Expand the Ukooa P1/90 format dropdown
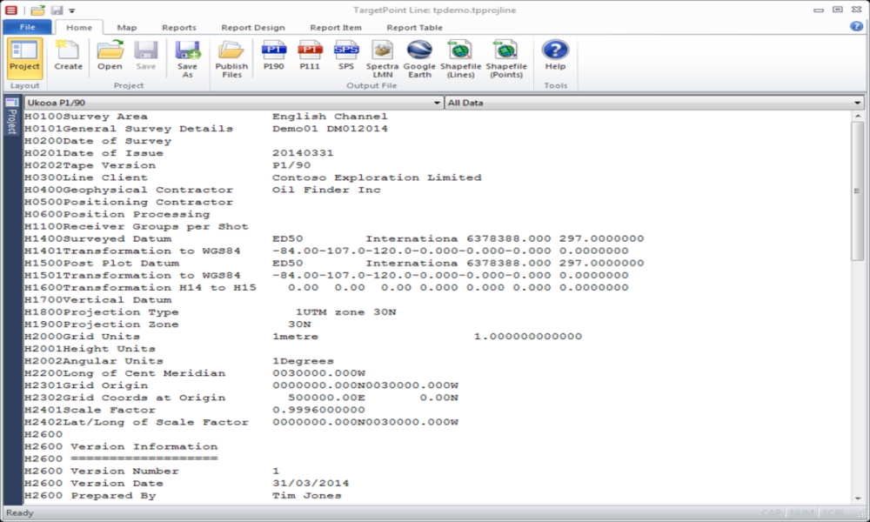Screen dimensions: 870x522 438,103
